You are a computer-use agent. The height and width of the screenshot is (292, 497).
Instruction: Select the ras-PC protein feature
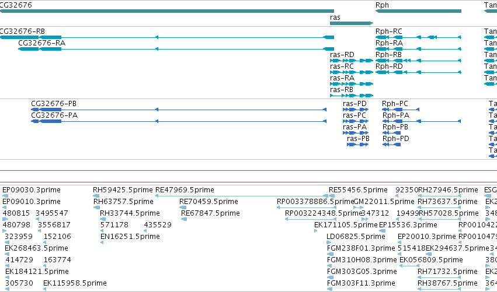click(356, 121)
